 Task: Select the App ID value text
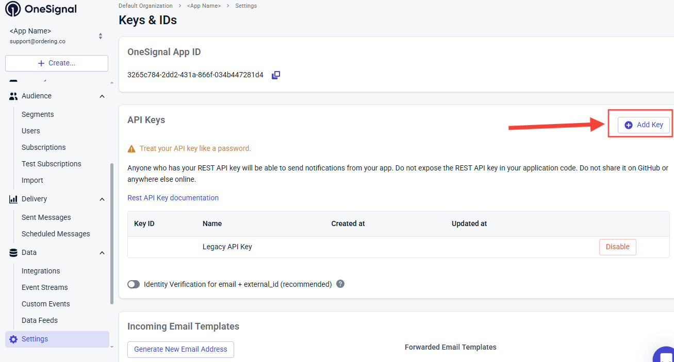(x=195, y=75)
